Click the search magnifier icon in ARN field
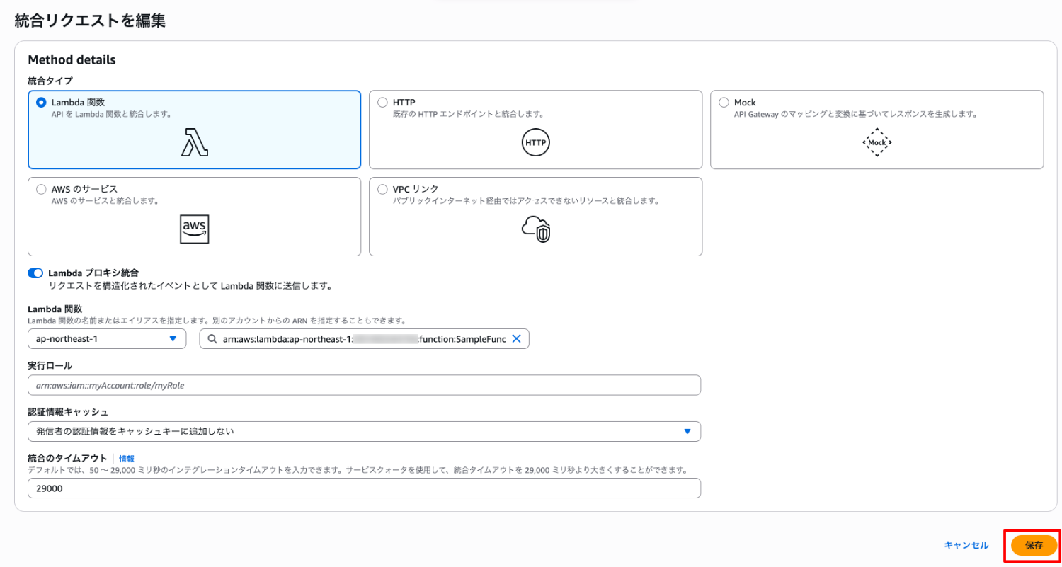Screen dimensions: 1062x567 (x=212, y=339)
